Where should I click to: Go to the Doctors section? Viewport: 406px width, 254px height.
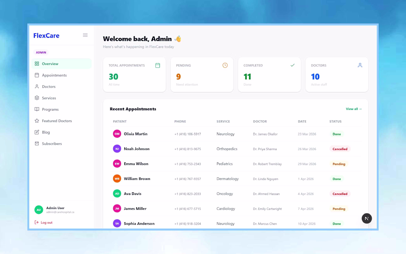(62, 86)
